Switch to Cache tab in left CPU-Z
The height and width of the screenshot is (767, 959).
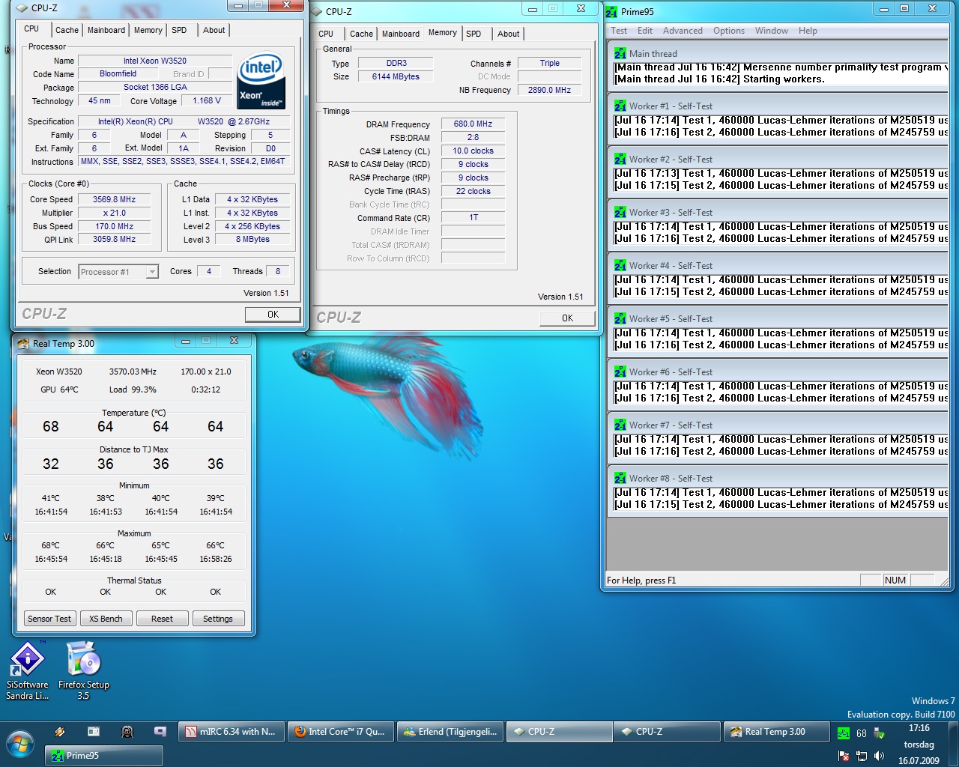point(67,30)
